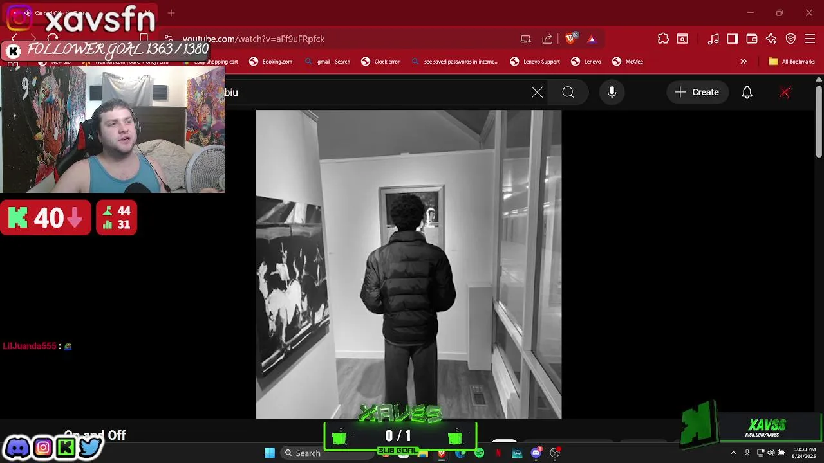Open a new browser tab with plus
The width and height of the screenshot is (824, 463).
click(171, 13)
